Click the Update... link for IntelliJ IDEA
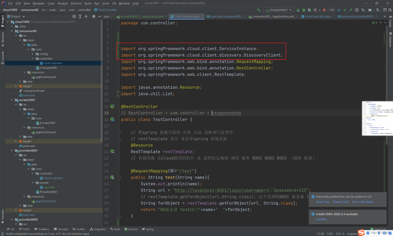The image size is (393, 236). pos(322,219)
